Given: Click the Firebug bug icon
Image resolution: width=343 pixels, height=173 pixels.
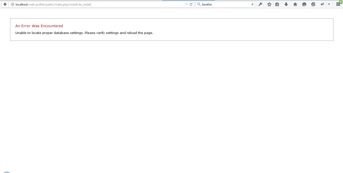Looking at the screenshot, I should (322, 4).
